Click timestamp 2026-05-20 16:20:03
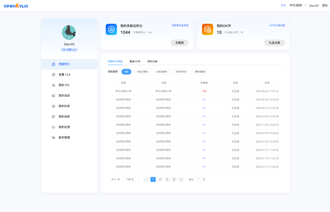The height and width of the screenshot is (212, 330). click(x=267, y=100)
